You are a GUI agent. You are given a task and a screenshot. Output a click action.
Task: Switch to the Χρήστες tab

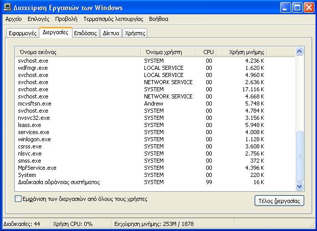point(135,33)
